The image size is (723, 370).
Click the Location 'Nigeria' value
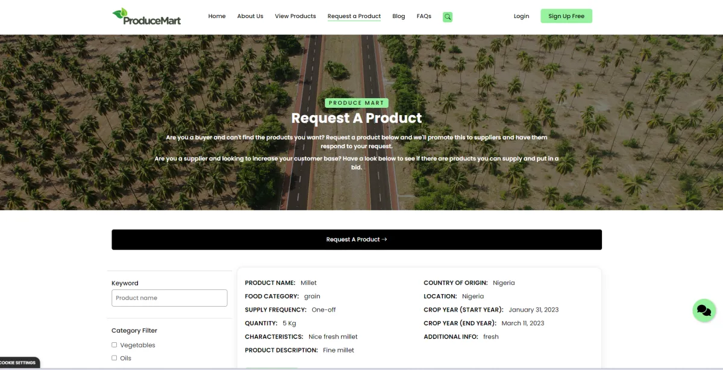tap(473, 296)
